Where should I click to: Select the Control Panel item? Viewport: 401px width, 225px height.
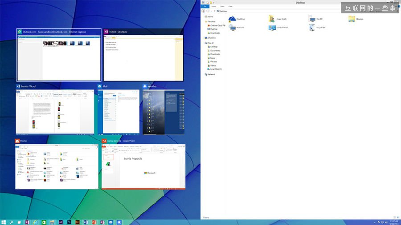coord(278,28)
